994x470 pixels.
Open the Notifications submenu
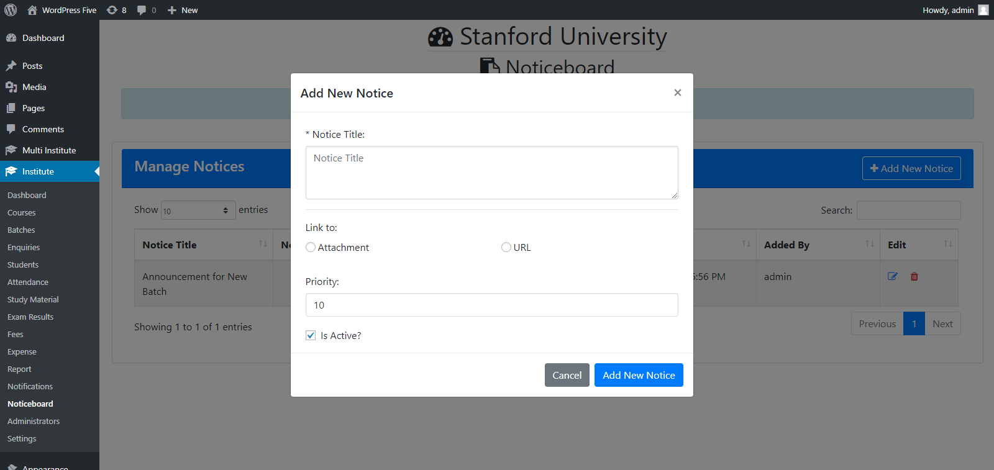click(30, 386)
